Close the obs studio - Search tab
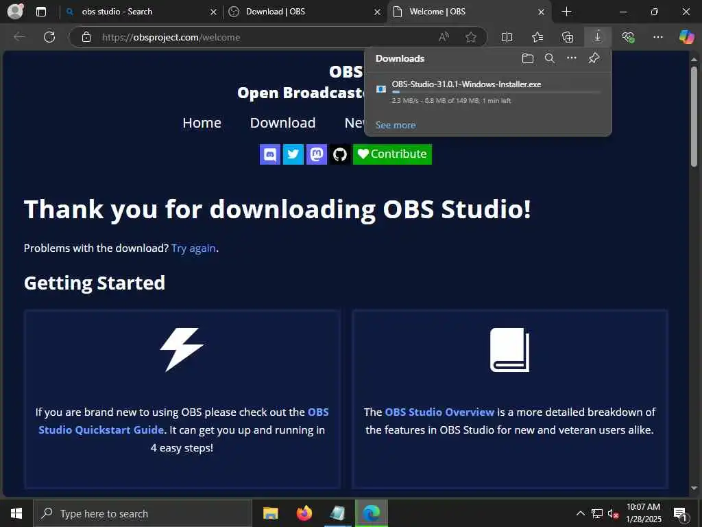 click(x=214, y=12)
